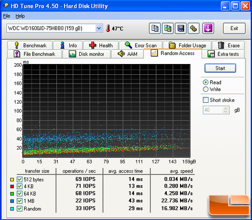Click the 47°C temperature reading

point(118,28)
